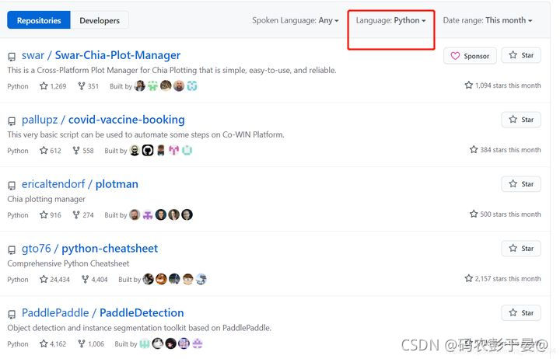This screenshot has height=359, width=560.
Task: Star the python-cheatsheet repository
Action: click(x=521, y=249)
